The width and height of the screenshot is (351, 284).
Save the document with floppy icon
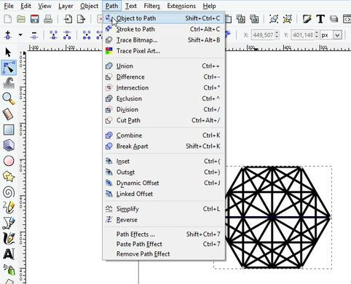pos(35,19)
